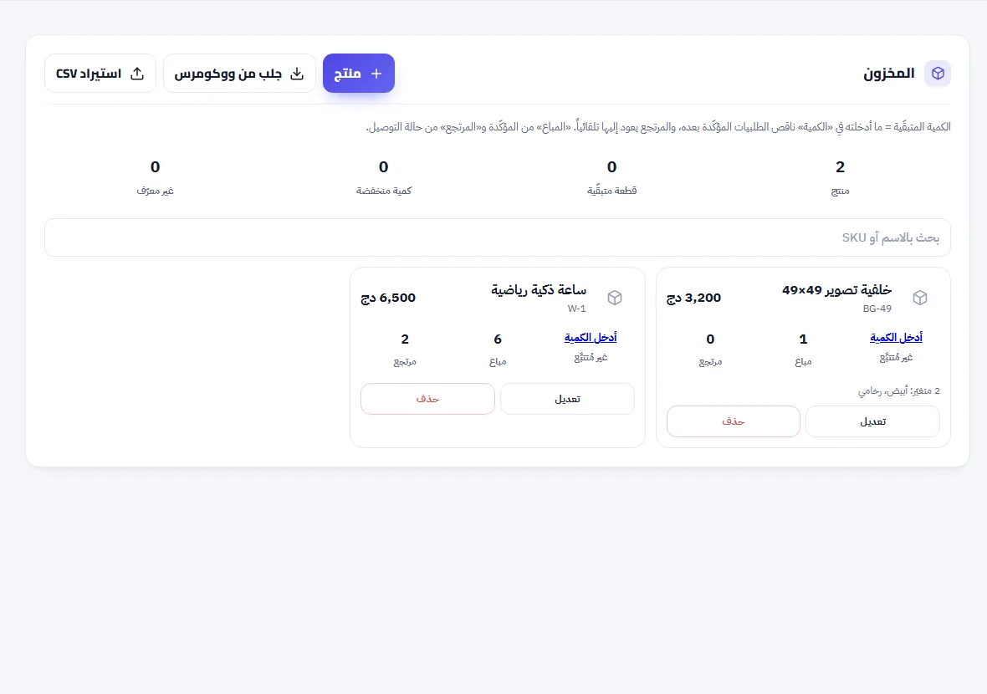987x694 pixels.
Task: Click the price 3,200 دج
Action: coord(693,298)
